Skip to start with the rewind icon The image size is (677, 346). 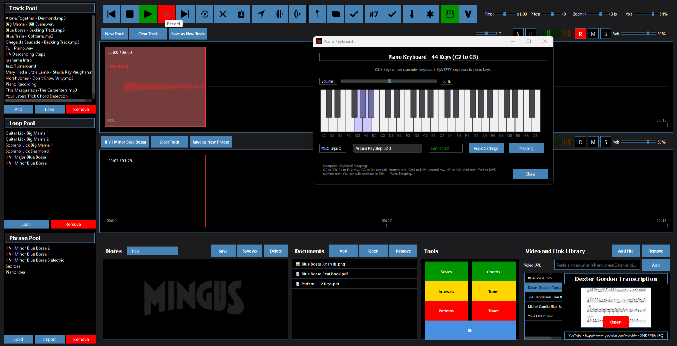click(111, 14)
